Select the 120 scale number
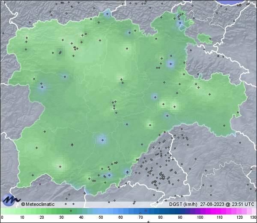This screenshot has width=257, height=223. (x=239, y=217)
